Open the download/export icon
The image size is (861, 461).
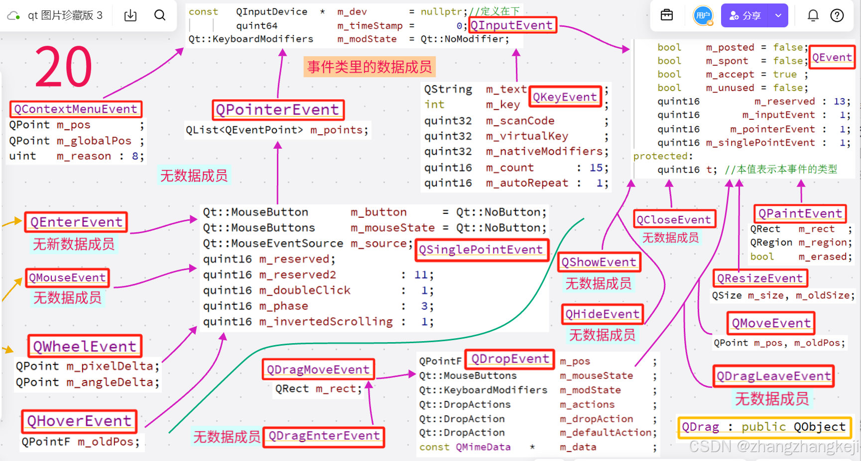tap(130, 15)
